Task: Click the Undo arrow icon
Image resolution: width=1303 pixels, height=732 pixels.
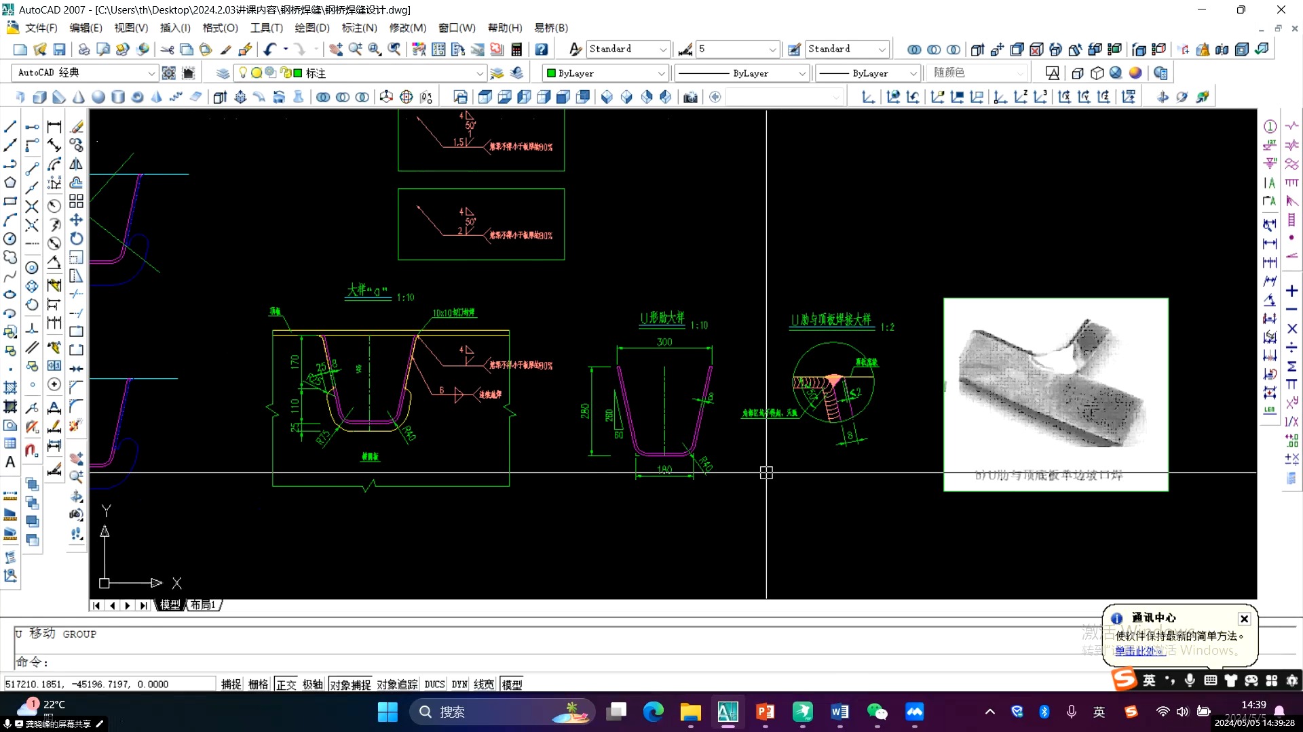Action: 270,49
